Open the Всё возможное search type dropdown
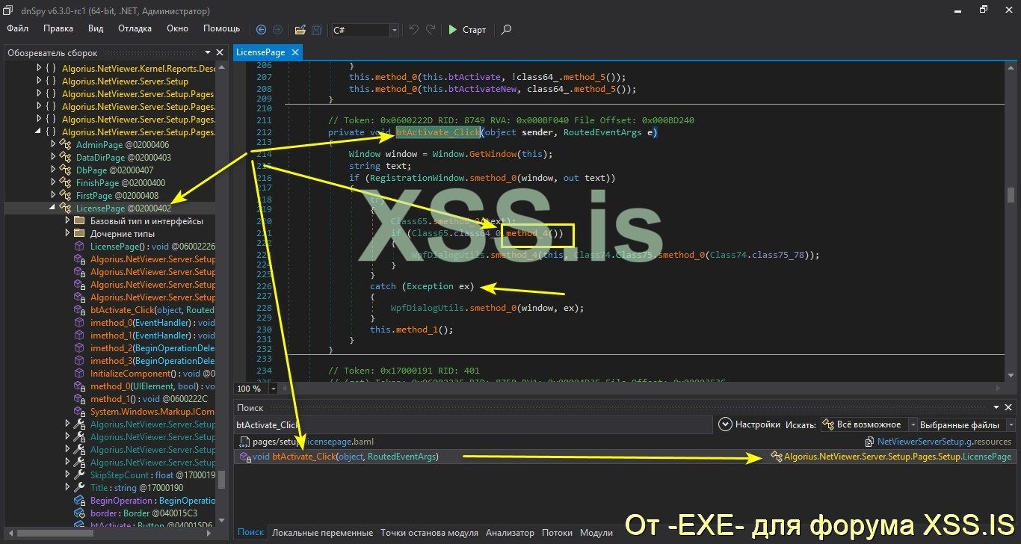 pyautogui.click(x=869, y=424)
